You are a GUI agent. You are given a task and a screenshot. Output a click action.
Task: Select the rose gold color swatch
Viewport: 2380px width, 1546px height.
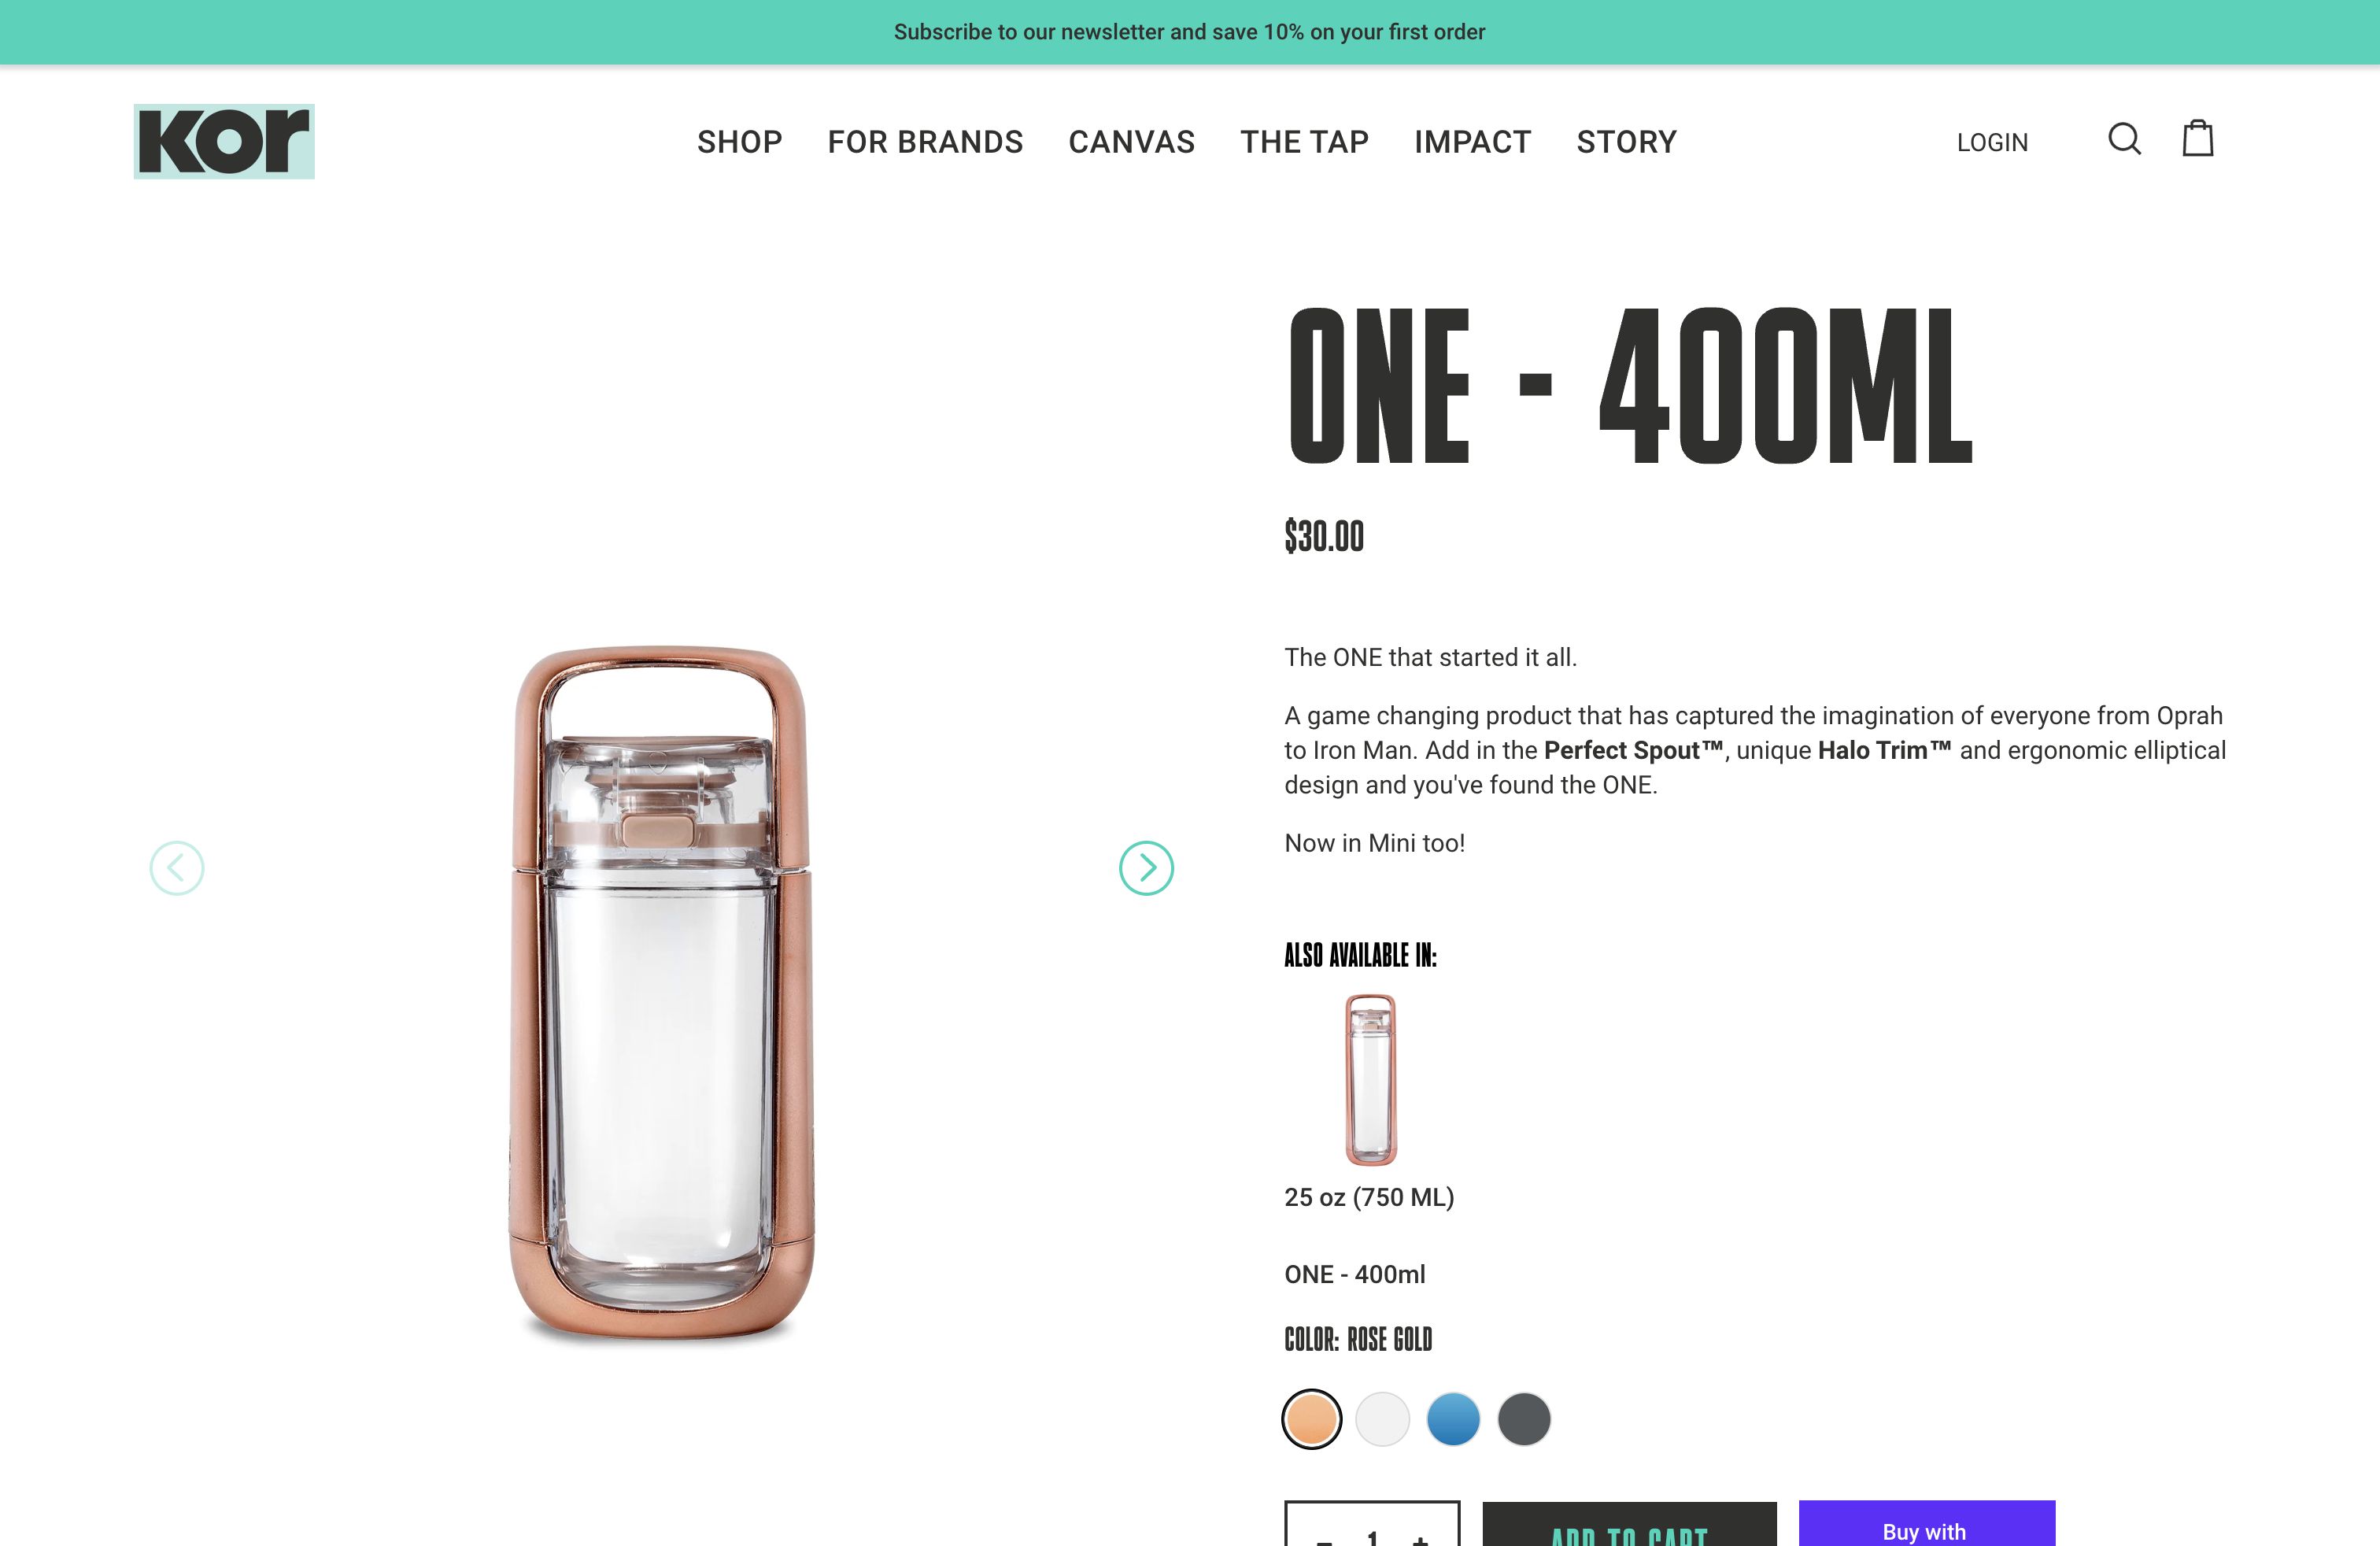coord(1312,1418)
